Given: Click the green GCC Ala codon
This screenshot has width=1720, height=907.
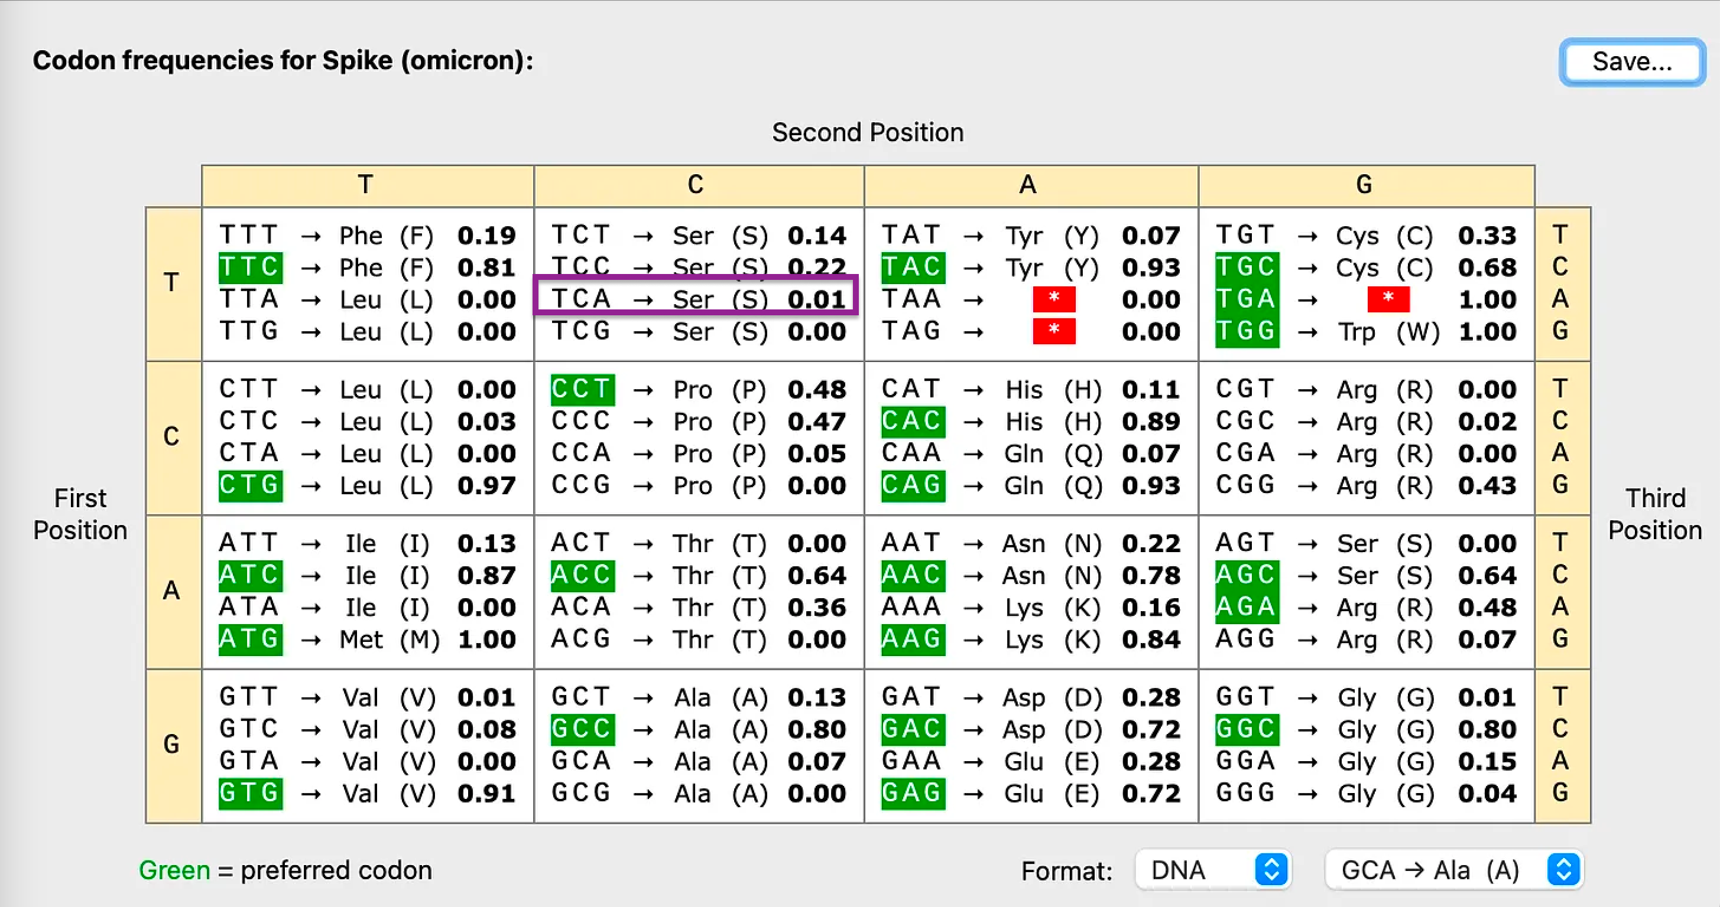Looking at the screenshot, I should click(582, 730).
